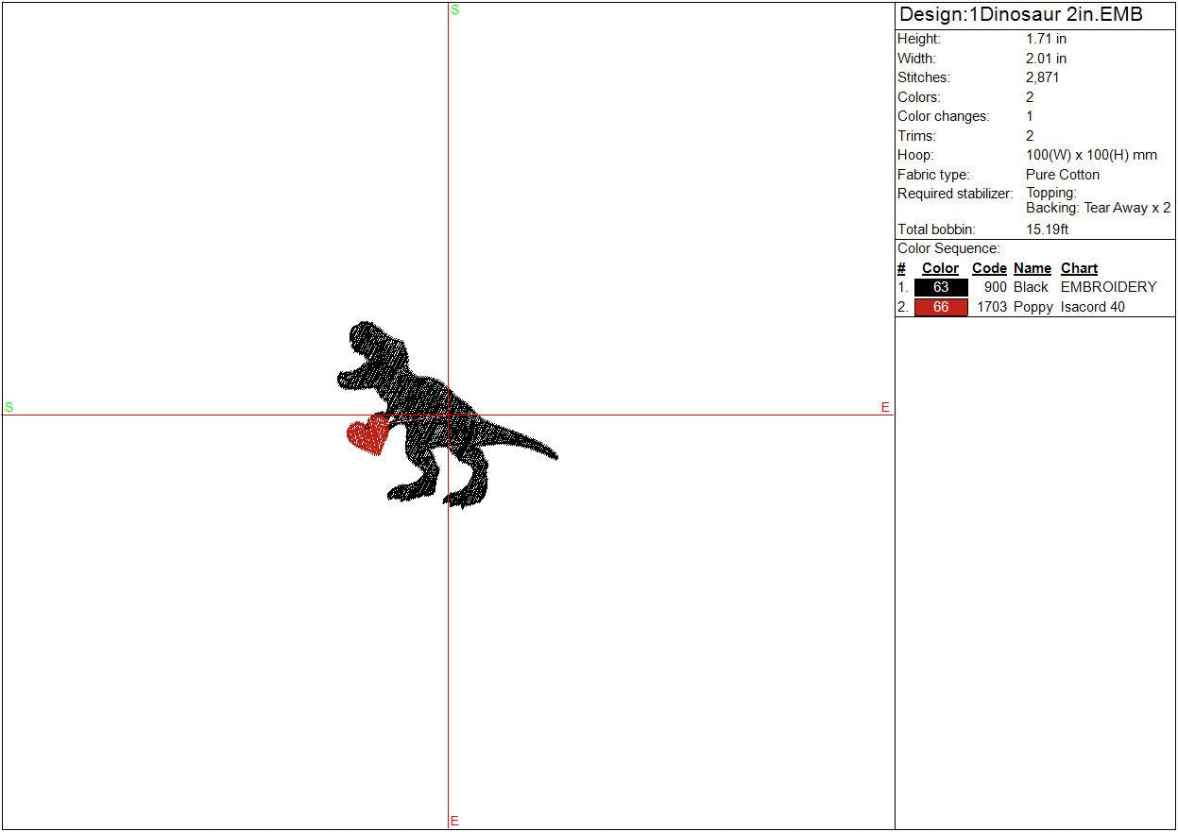Select the Poppy thread name
The image size is (1178, 832).
[x=1033, y=307]
